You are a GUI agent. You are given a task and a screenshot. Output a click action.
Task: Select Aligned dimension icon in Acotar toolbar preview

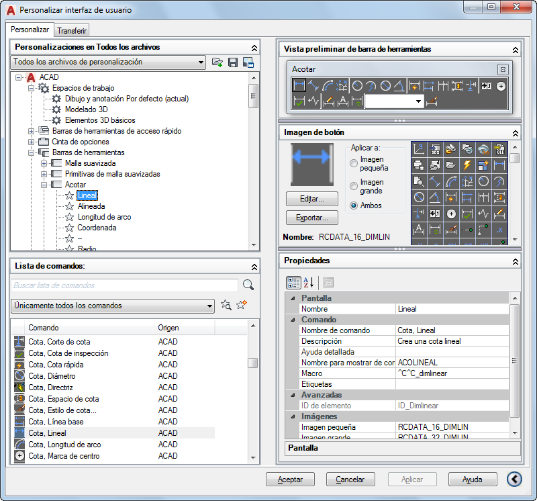click(x=313, y=86)
